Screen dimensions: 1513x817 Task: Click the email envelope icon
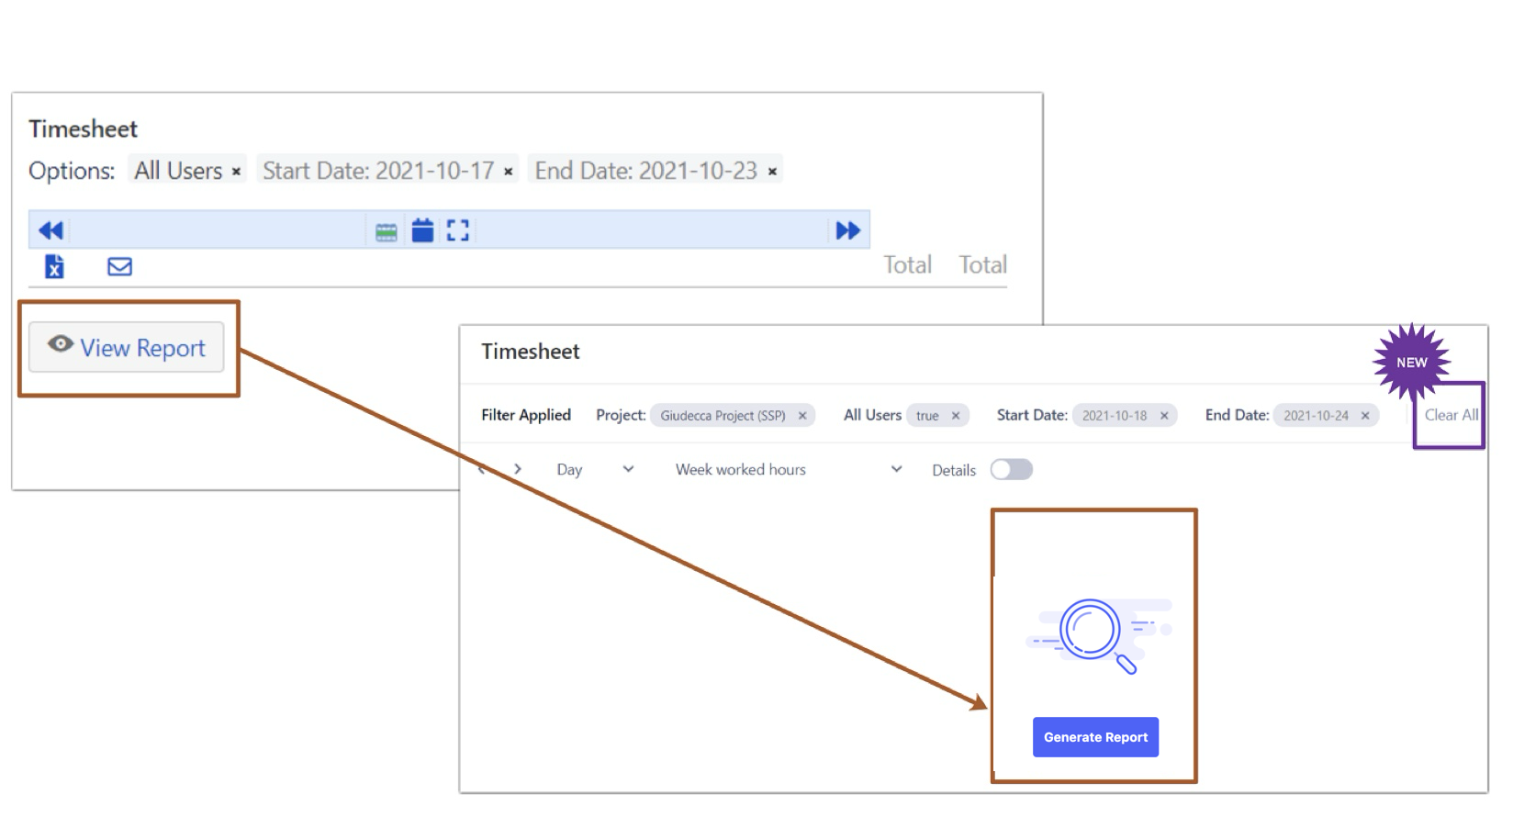[x=119, y=267]
